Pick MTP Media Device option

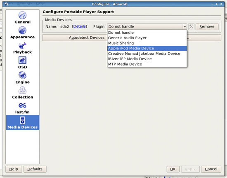pos(147,64)
